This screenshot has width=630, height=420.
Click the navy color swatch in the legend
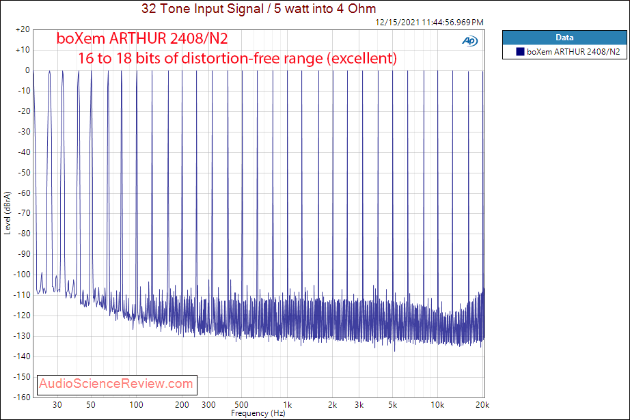[x=520, y=51]
